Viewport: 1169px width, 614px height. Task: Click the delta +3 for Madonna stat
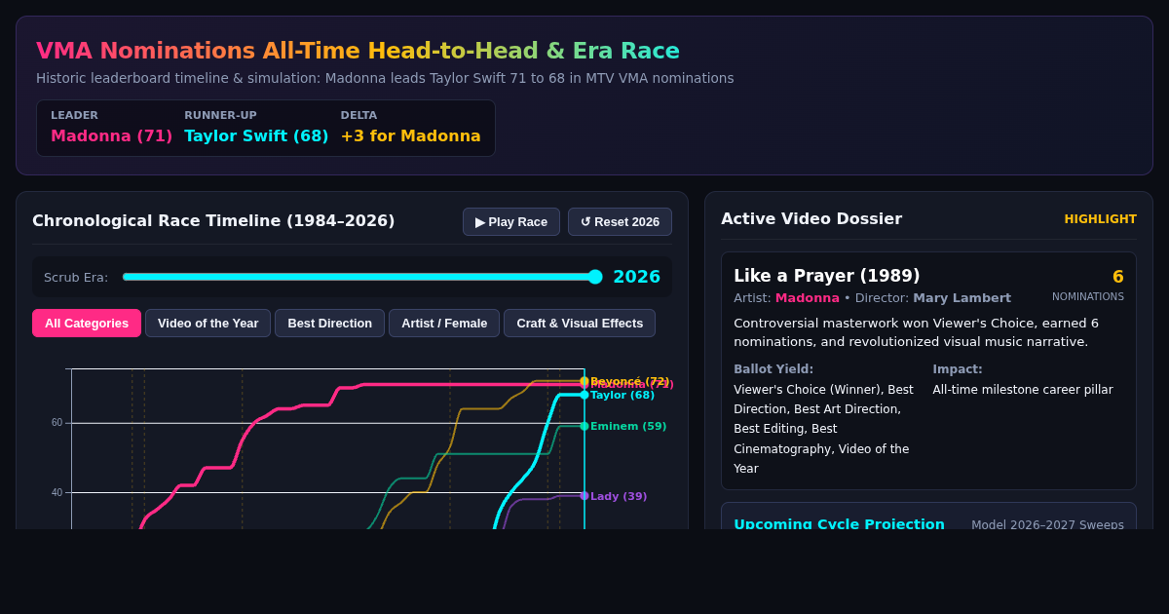pyautogui.click(x=410, y=135)
